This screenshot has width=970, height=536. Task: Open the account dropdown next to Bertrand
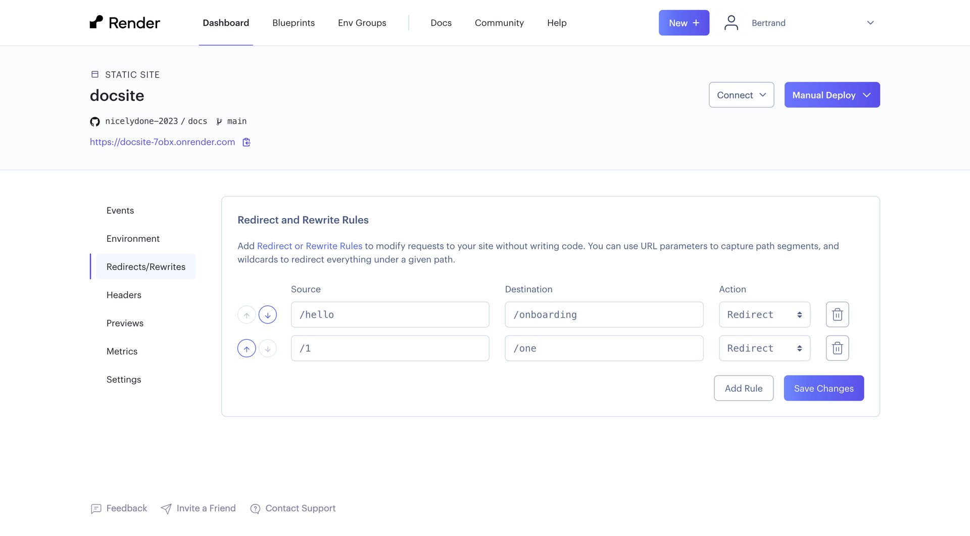[870, 23]
